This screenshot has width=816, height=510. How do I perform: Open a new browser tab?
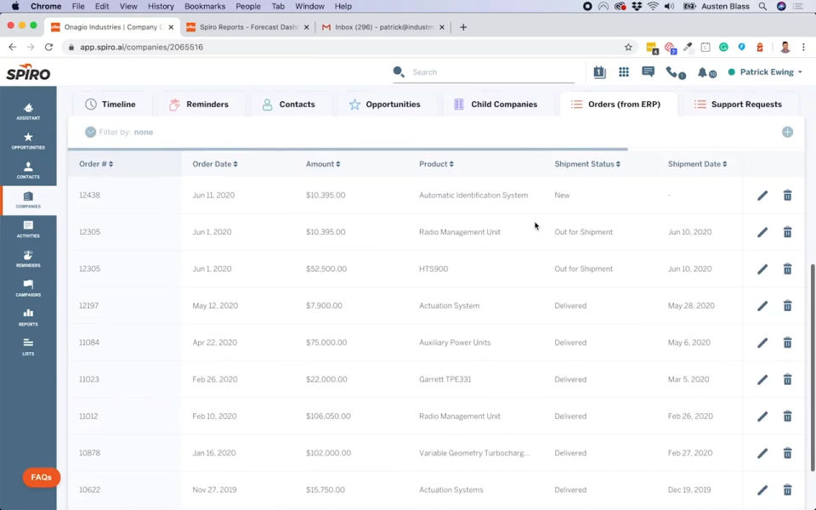pos(463,27)
